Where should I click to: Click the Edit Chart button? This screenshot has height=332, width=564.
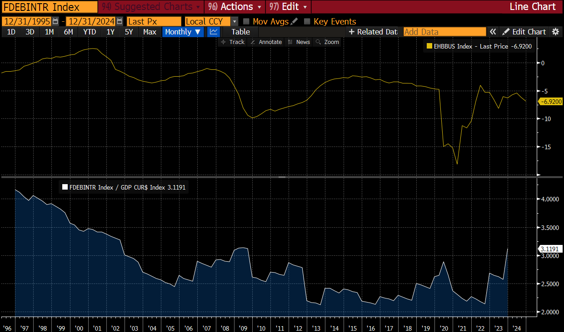tap(524, 32)
